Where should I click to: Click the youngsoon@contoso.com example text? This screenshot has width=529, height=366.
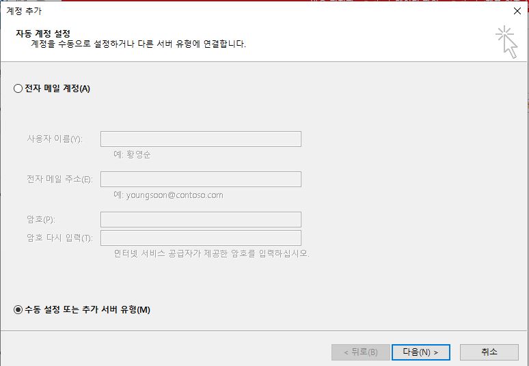(168, 195)
